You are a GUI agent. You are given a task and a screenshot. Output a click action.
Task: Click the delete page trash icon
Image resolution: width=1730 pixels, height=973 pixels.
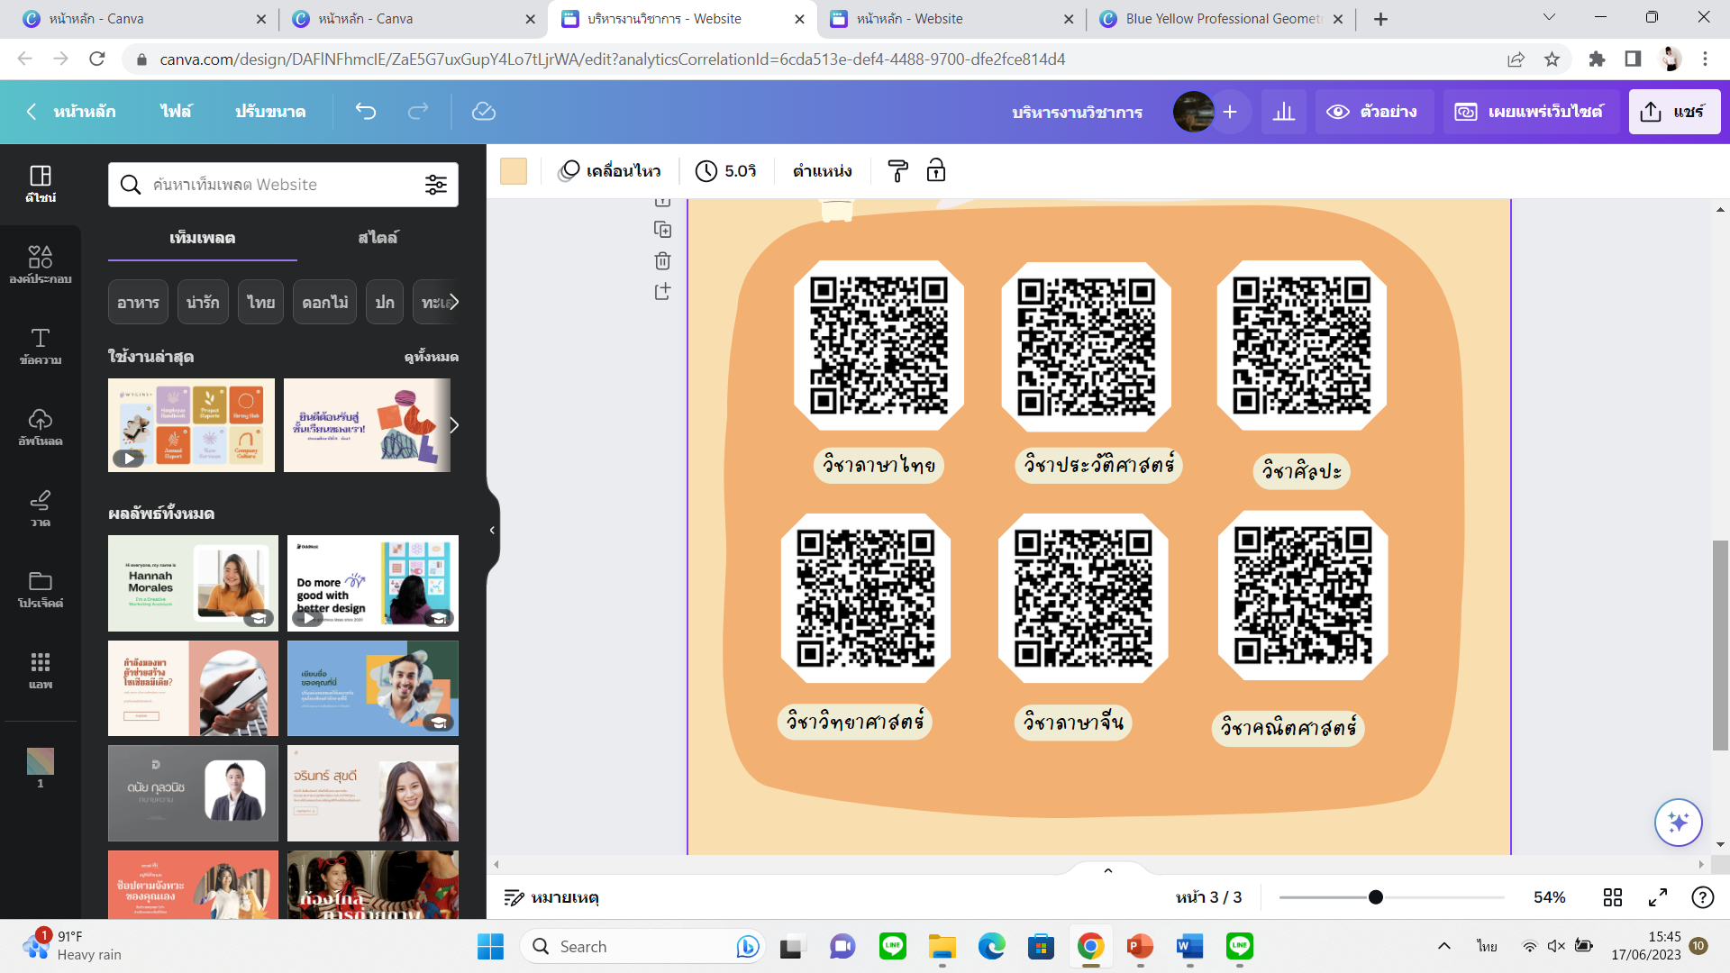(662, 261)
